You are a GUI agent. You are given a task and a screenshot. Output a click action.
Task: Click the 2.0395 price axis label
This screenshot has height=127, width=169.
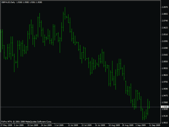click(165, 41)
